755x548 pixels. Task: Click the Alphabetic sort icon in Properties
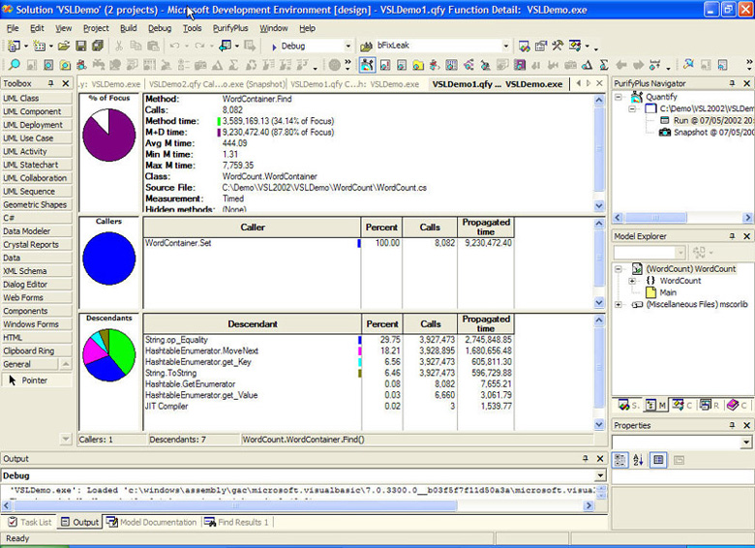(640, 460)
